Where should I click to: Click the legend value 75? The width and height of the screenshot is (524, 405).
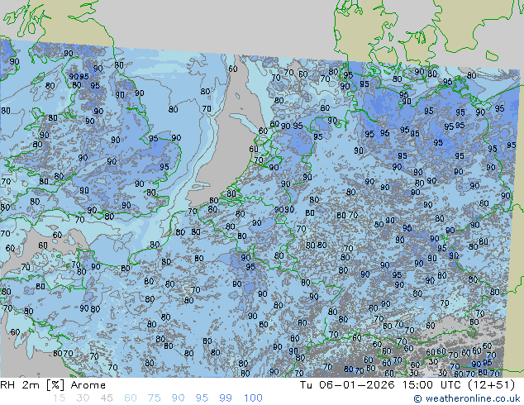click(154, 398)
